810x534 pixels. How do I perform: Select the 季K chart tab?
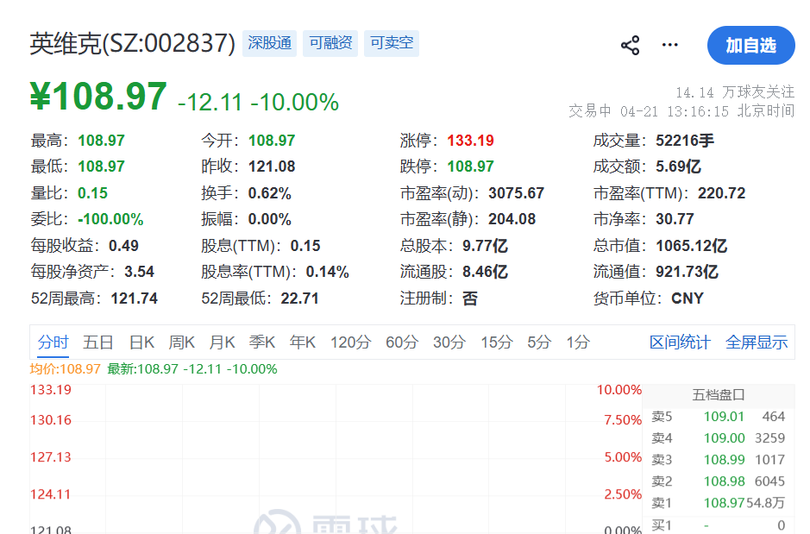[x=262, y=342]
